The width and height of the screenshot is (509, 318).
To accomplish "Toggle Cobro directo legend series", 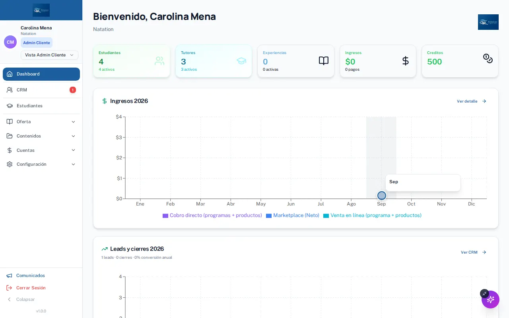I will [212, 215].
